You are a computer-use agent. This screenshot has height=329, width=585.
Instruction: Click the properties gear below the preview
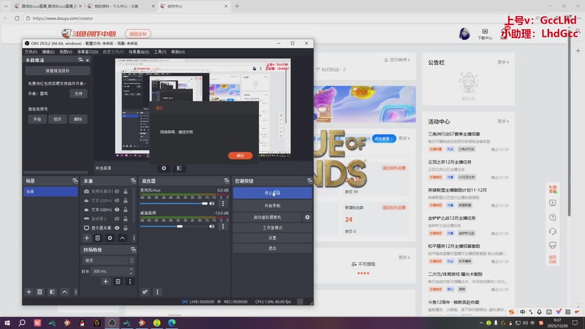click(164, 168)
